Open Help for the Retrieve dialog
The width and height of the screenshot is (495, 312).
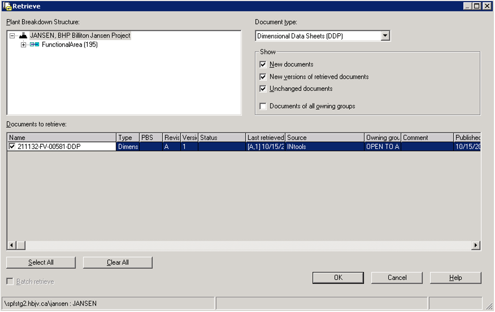tap(455, 278)
